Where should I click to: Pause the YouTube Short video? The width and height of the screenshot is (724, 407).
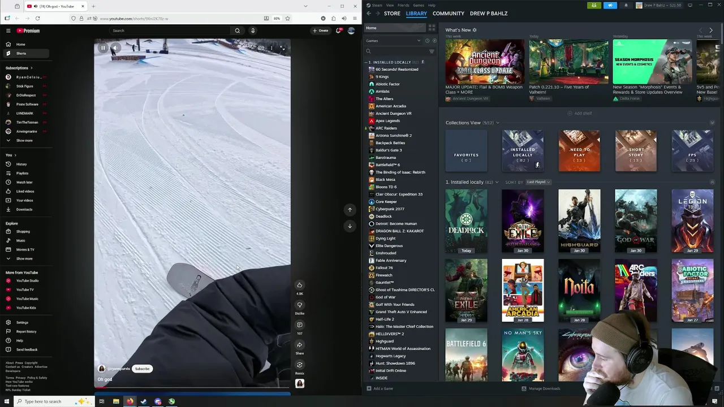point(103,48)
